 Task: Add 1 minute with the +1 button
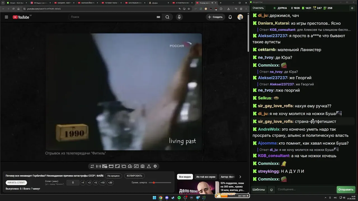pyautogui.click(x=83, y=183)
